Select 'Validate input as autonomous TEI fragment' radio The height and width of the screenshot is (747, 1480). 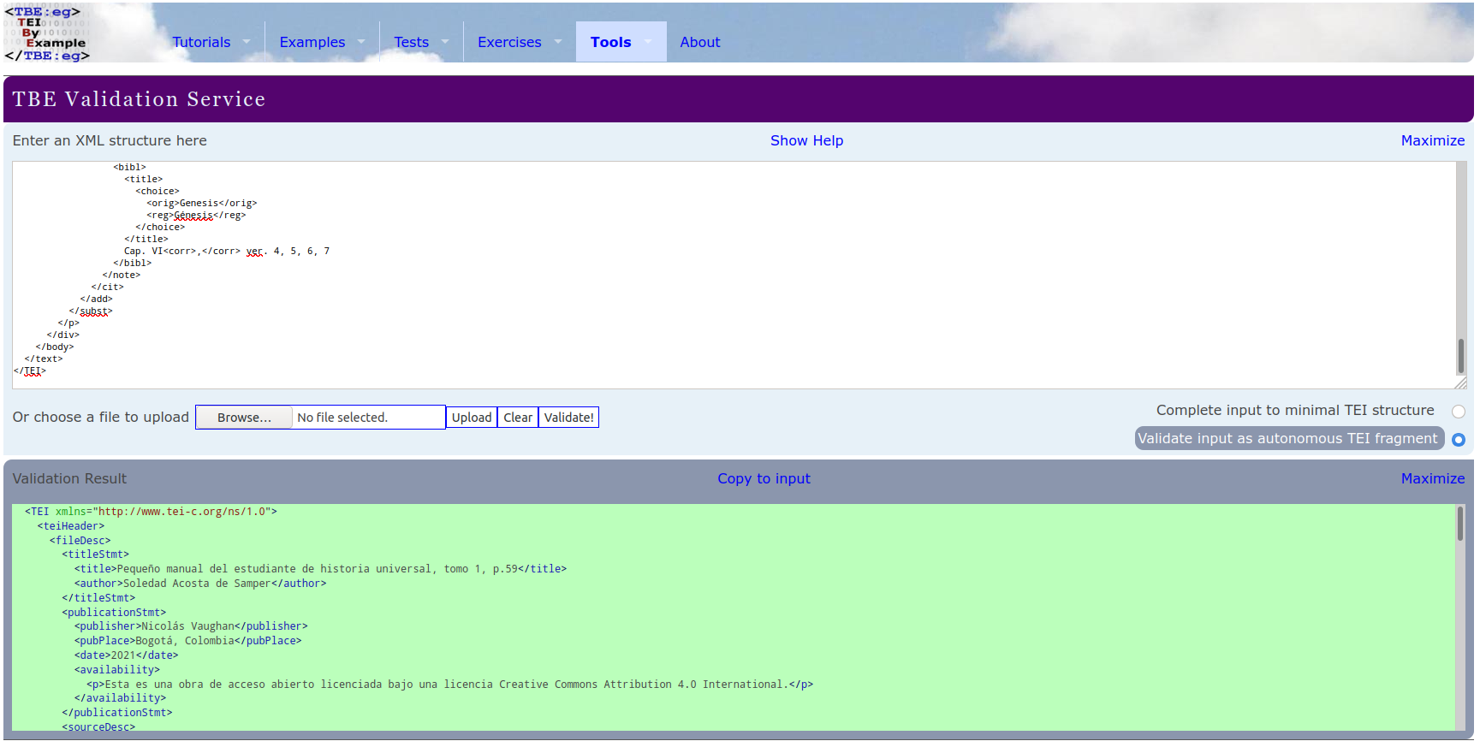point(1458,440)
